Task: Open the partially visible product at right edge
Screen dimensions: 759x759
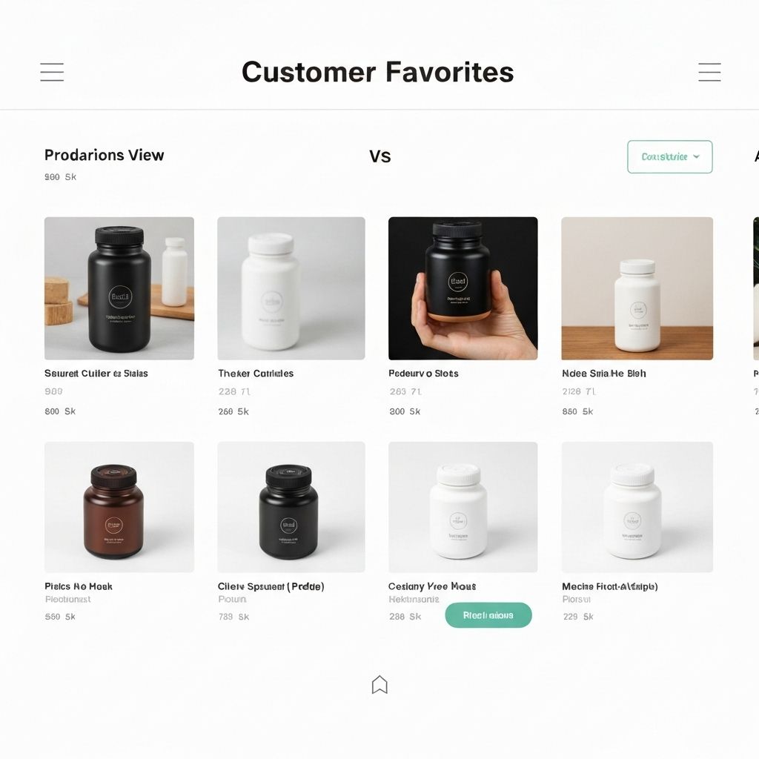Action: (x=756, y=288)
